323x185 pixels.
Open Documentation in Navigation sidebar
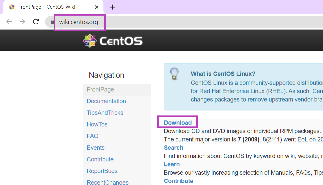106,101
